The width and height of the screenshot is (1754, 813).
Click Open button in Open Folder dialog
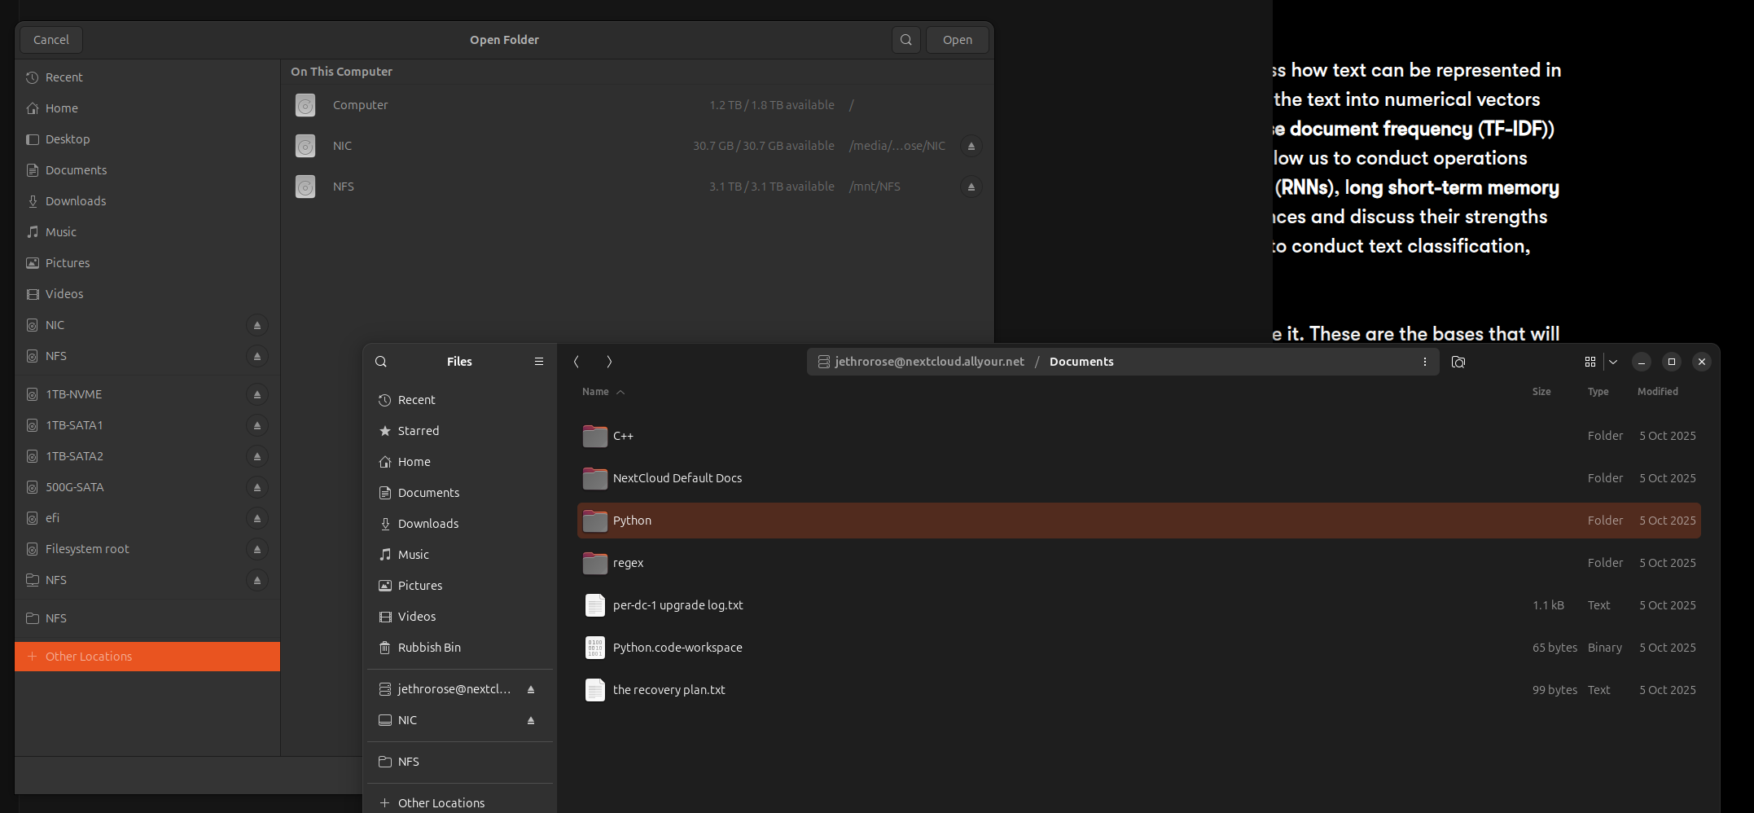pos(957,40)
